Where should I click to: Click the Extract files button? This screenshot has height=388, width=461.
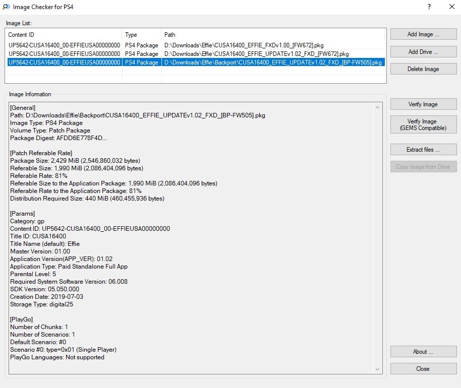(423, 150)
